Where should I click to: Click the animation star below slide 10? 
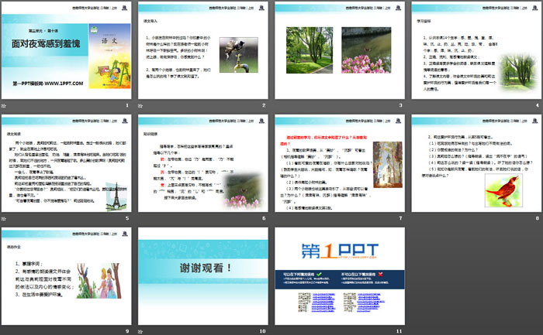141,330
